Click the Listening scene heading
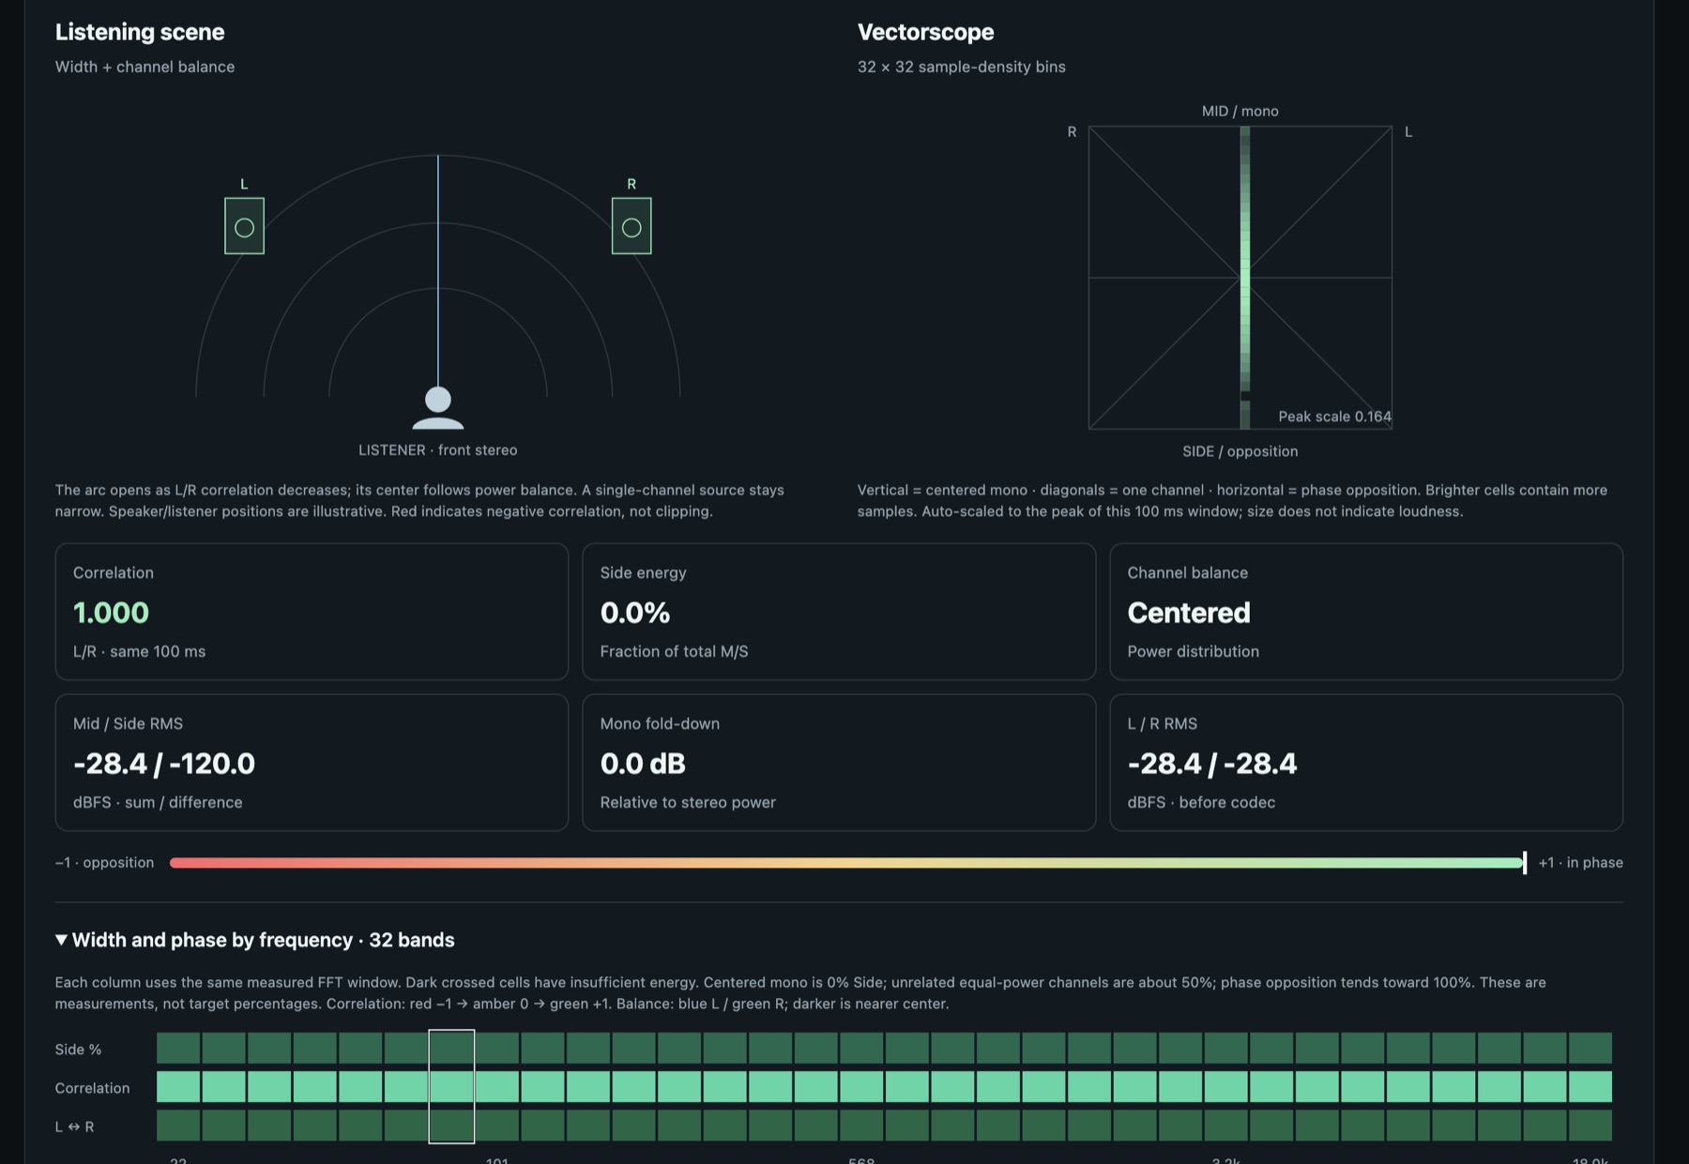The height and width of the screenshot is (1164, 1689). 140,32
